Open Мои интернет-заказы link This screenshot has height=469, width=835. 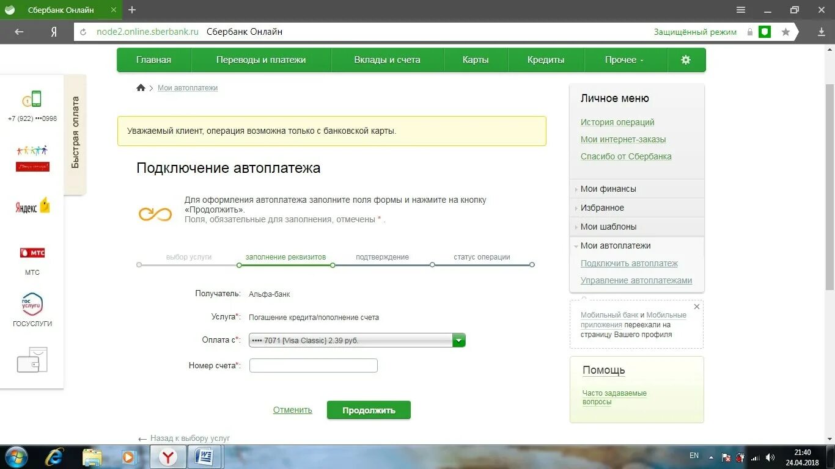[623, 139]
